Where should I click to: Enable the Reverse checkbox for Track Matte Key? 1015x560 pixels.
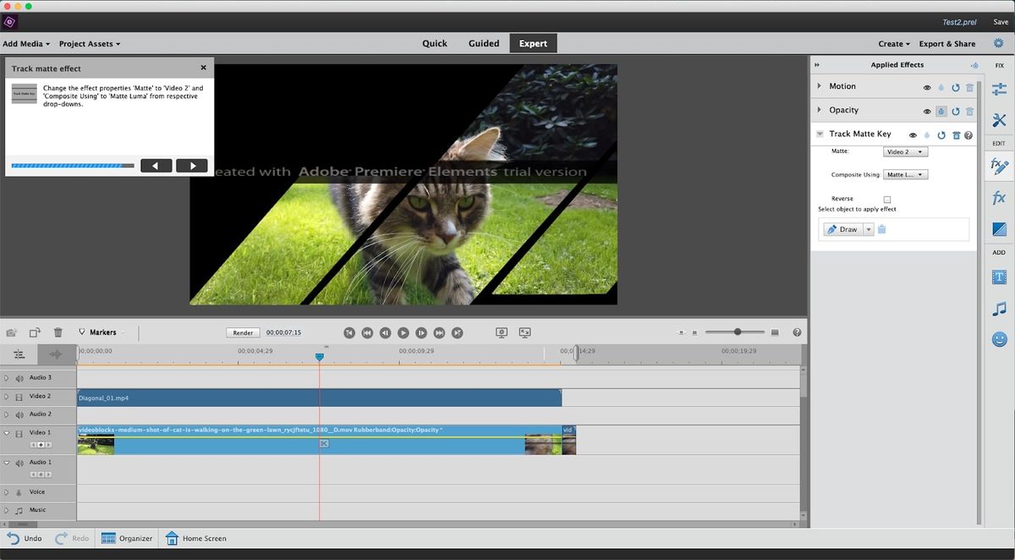pyautogui.click(x=886, y=200)
